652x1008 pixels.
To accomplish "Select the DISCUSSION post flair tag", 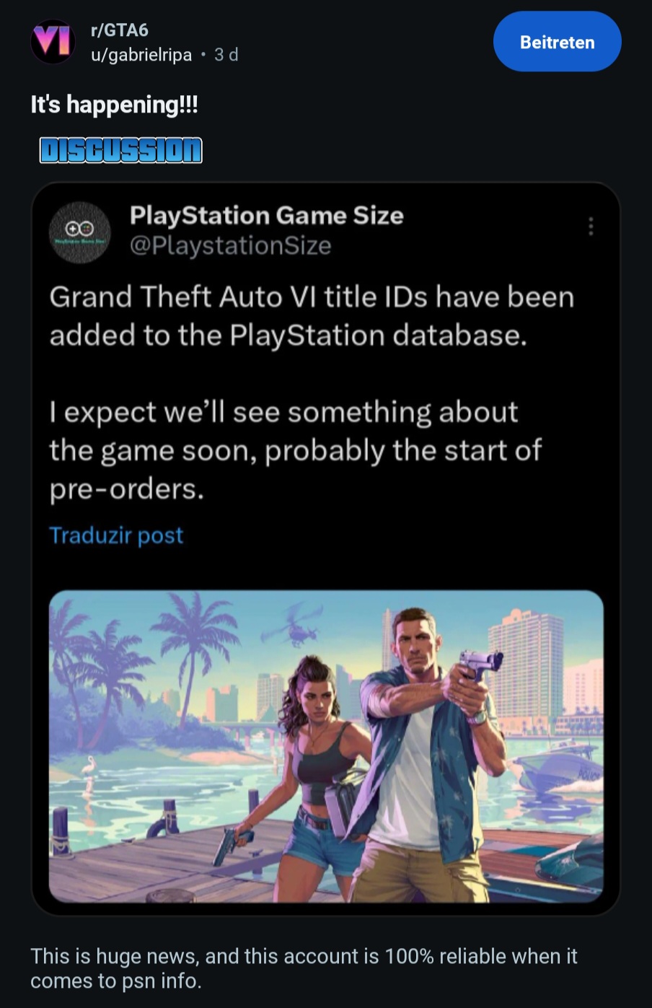I will click(120, 150).
